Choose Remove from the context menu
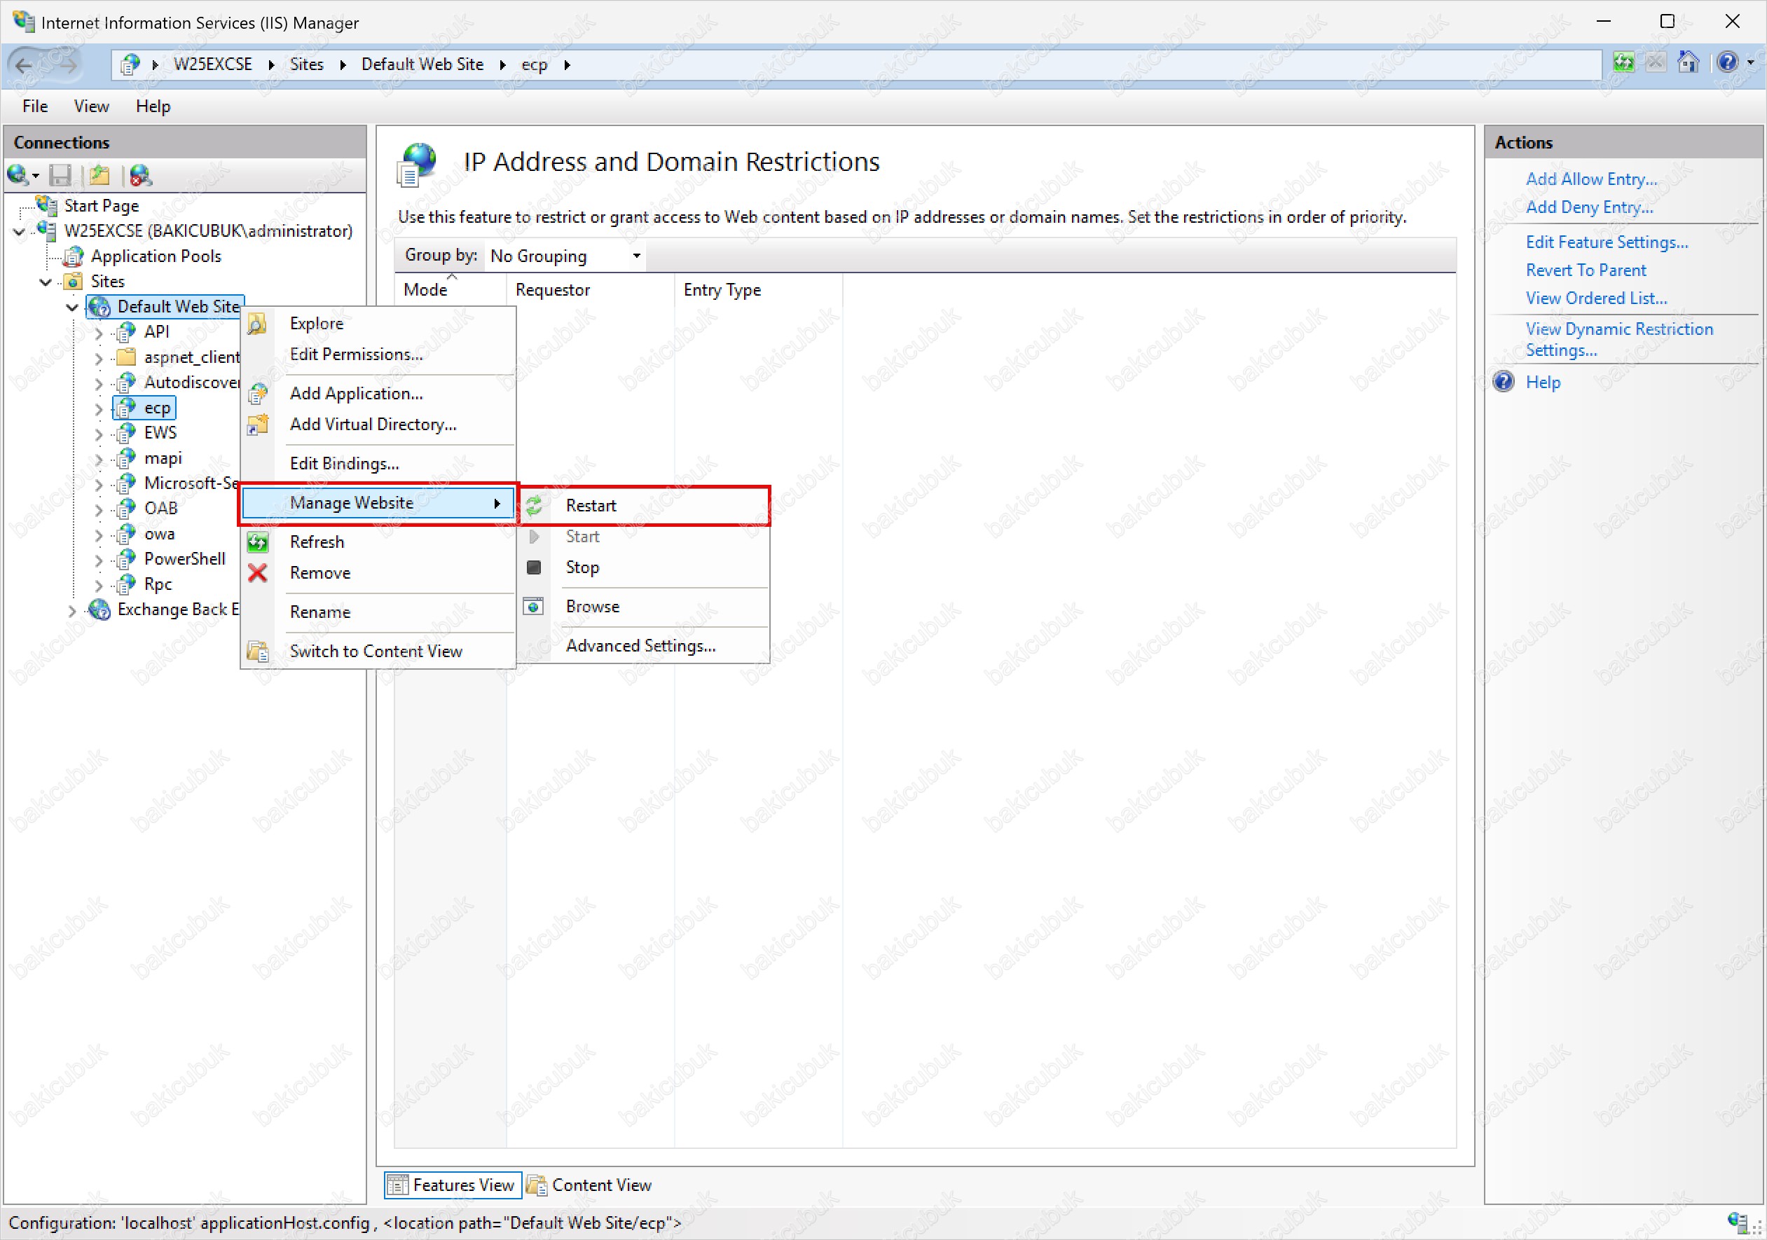Image resolution: width=1767 pixels, height=1240 pixels. tap(378, 572)
